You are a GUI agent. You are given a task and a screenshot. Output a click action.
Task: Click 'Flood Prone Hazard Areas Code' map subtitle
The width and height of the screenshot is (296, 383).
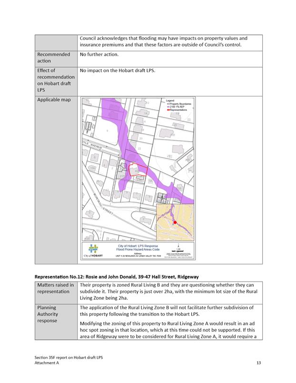(138, 249)
